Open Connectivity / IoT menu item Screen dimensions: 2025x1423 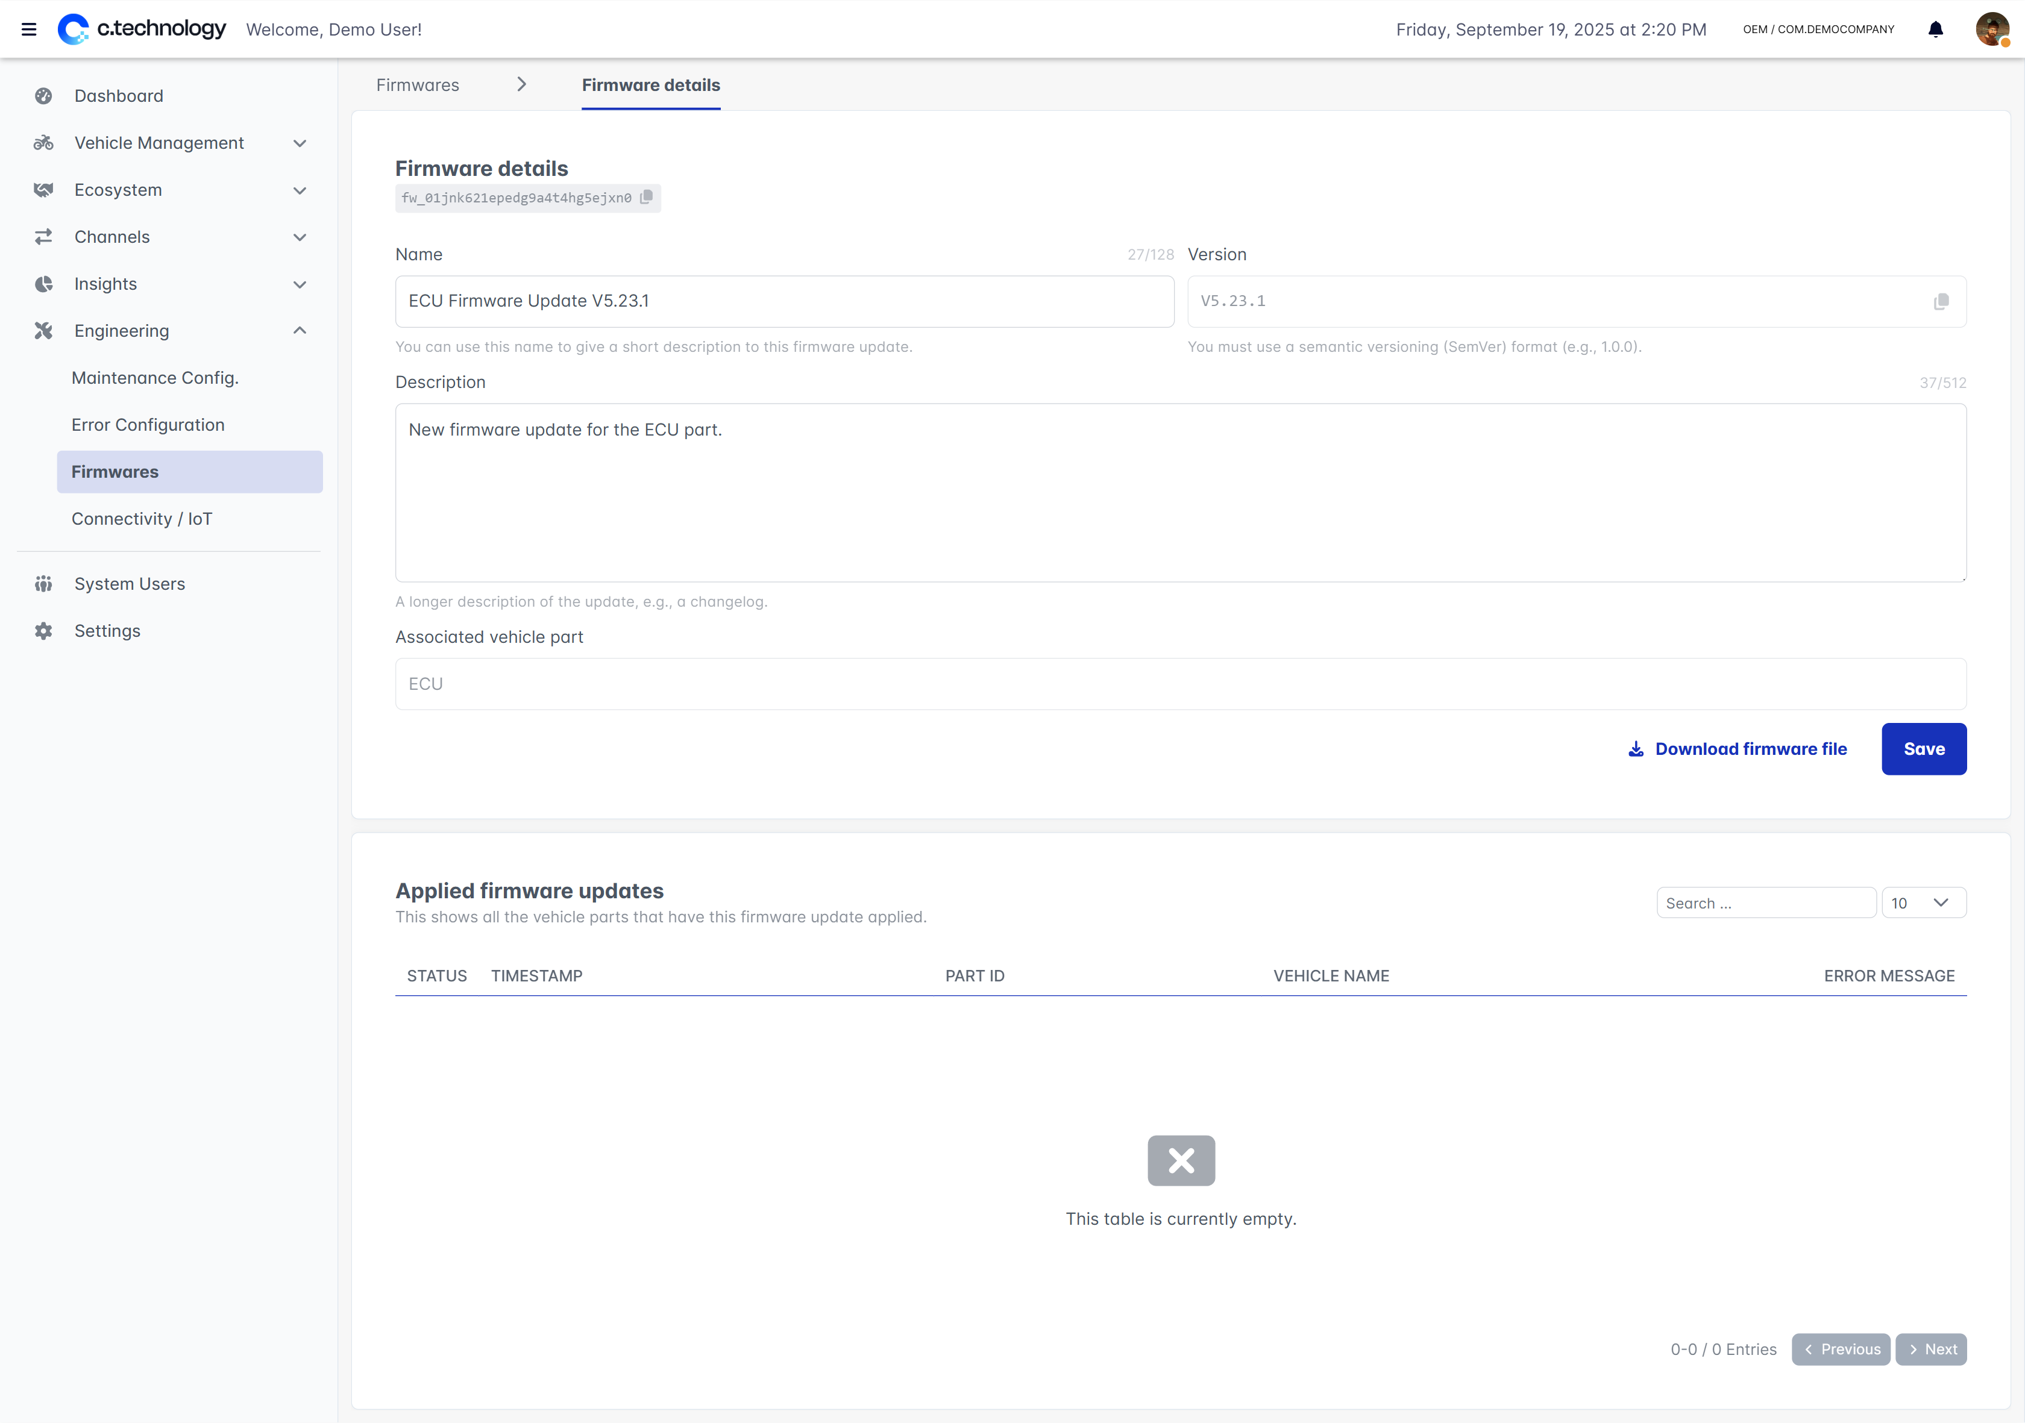click(141, 519)
